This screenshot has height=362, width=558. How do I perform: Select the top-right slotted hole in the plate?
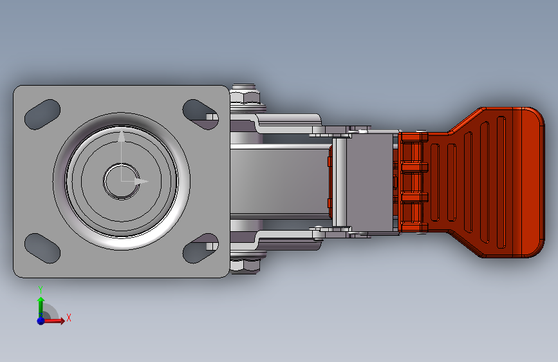click(x=200, y=115)
